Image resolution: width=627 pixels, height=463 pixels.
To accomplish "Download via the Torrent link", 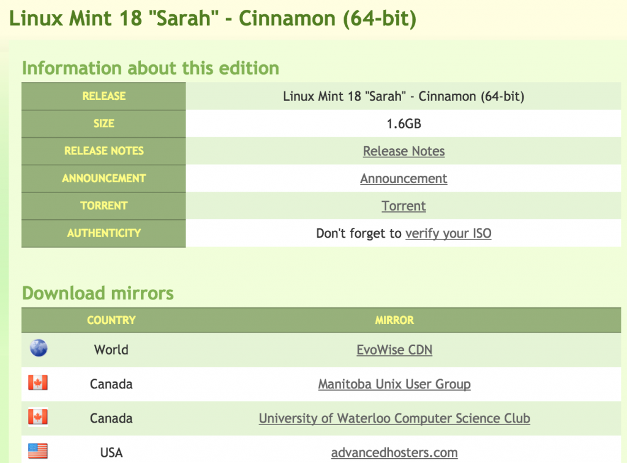I will pos(404,206).
